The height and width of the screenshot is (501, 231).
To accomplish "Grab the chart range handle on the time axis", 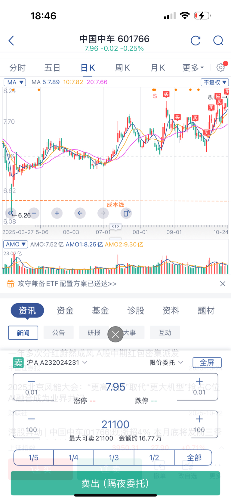I will [x=116, y=226].
